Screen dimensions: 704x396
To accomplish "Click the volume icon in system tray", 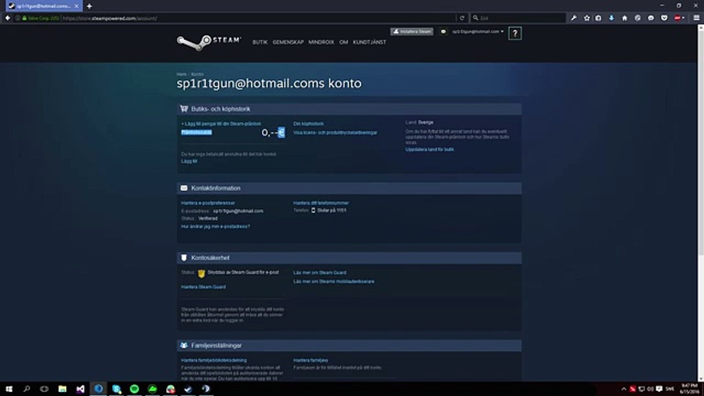I will 650,389.
